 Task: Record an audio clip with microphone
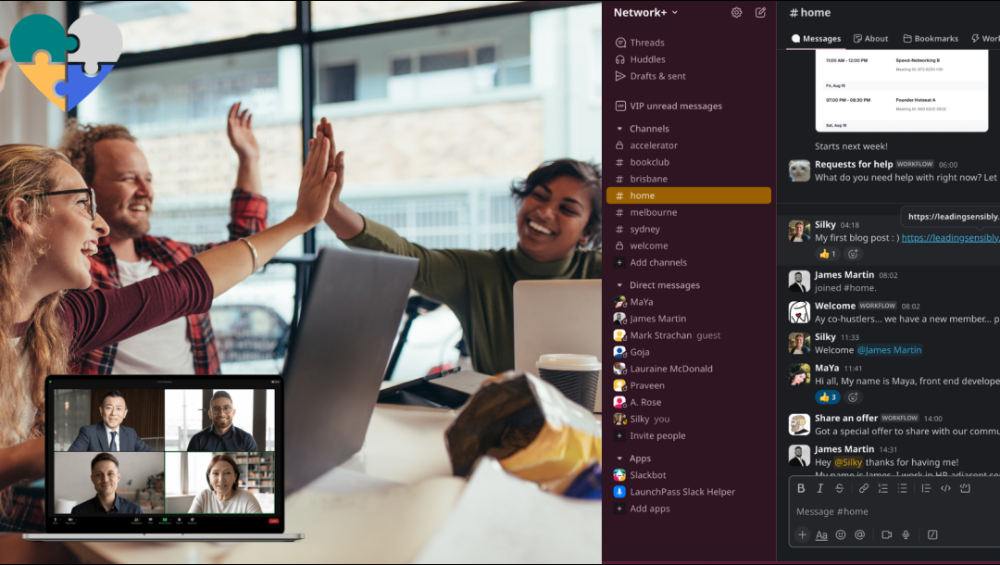[906, 535]
